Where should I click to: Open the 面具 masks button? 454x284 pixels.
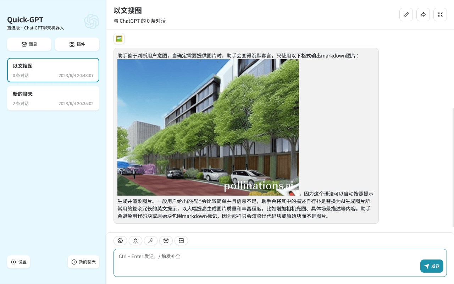click(x=29, y=44)
